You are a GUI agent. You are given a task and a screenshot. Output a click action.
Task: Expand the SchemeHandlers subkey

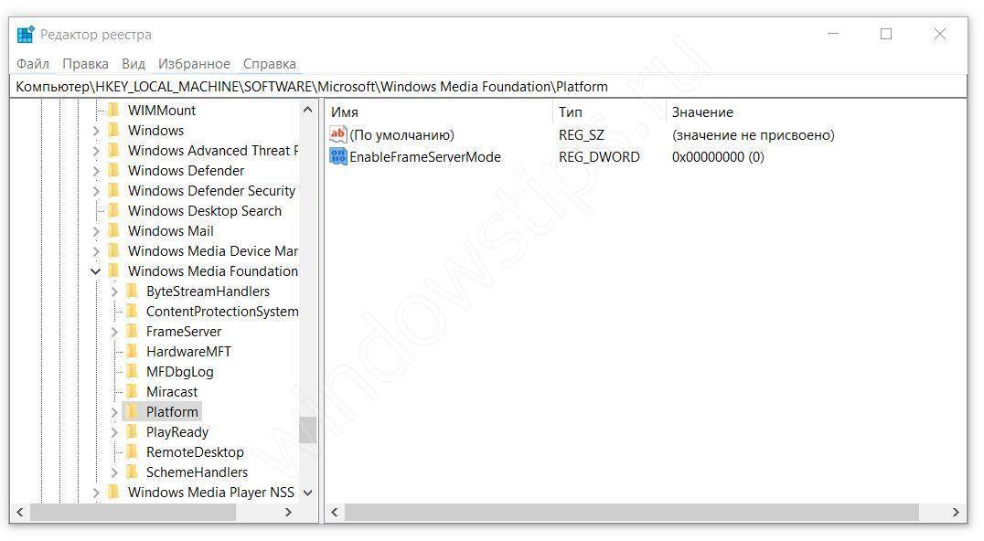point(114,472)
